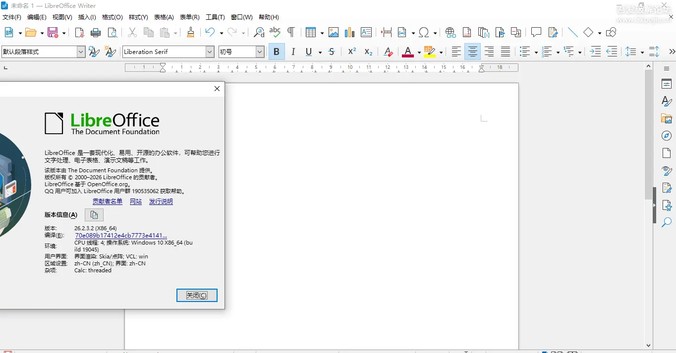Open the 表格(A) menu
The width and height of the screenshot is (676, 353).
(164, 17)
